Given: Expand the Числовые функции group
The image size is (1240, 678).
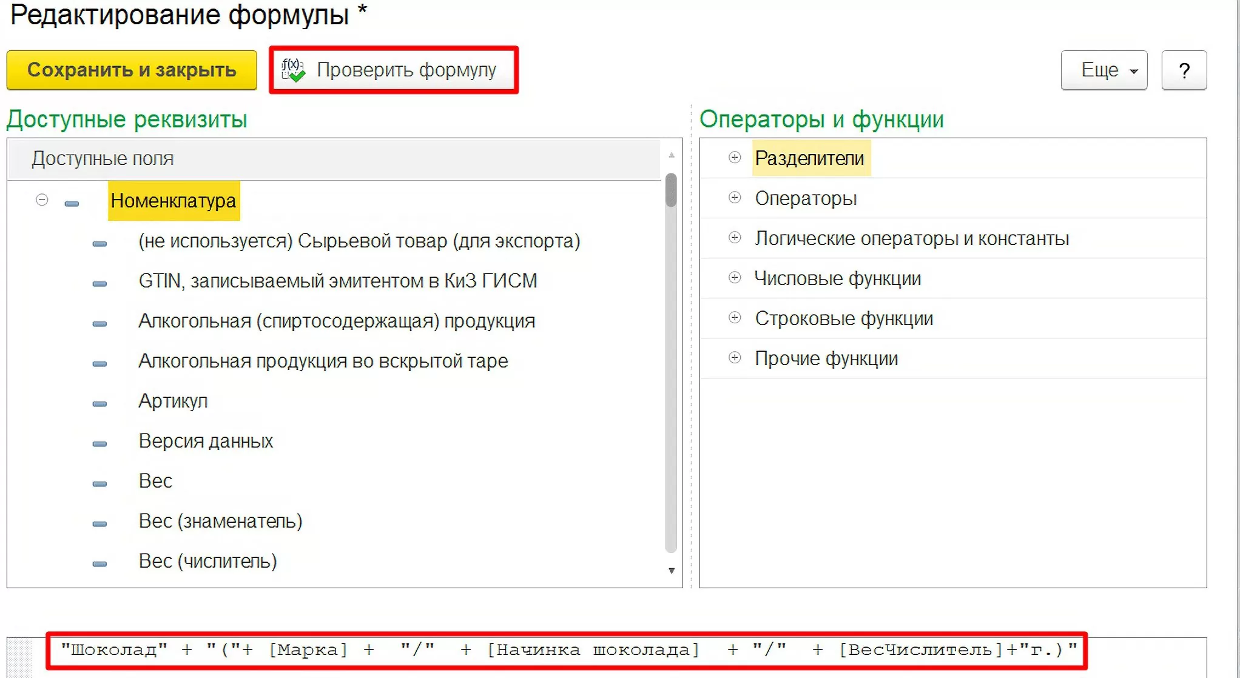Looking at the screenshot, I should [x=735, y=278].
